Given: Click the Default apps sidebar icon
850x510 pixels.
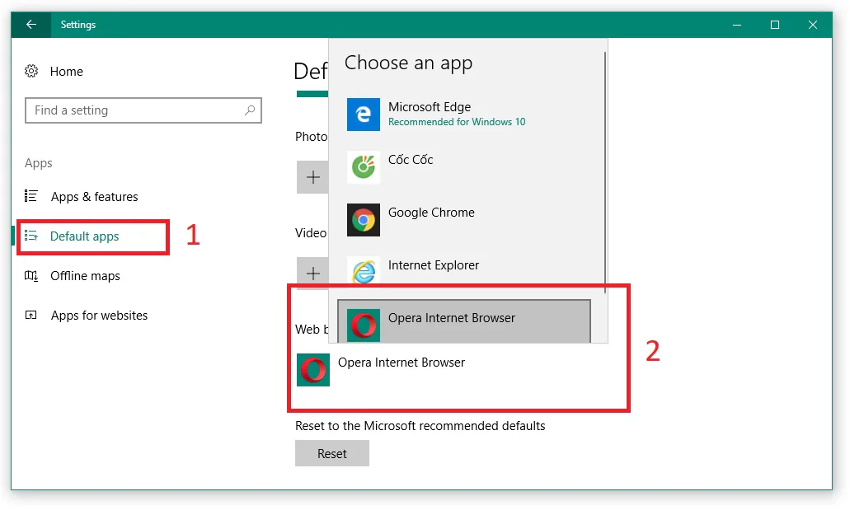Looking at the screenshot, I should pyautogui.click(x=31, y=236).
